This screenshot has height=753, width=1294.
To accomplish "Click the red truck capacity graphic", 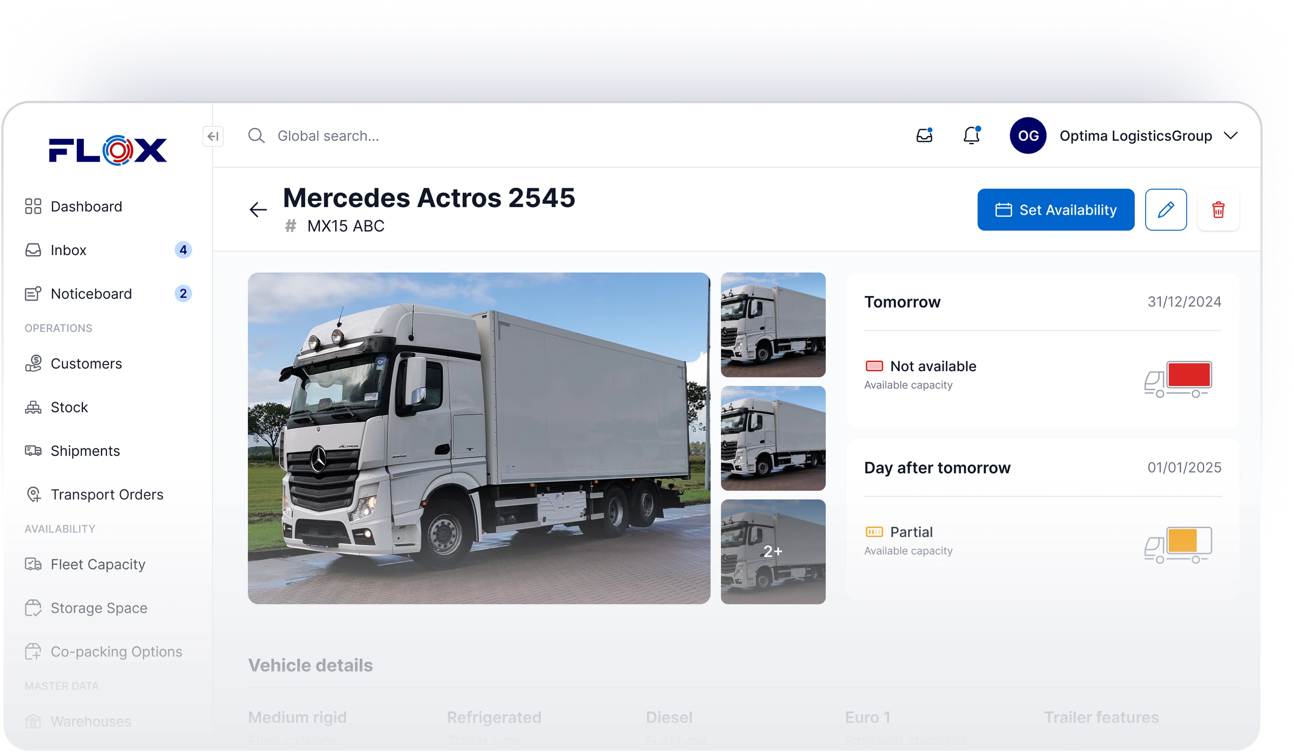I will coord(1178,379).
